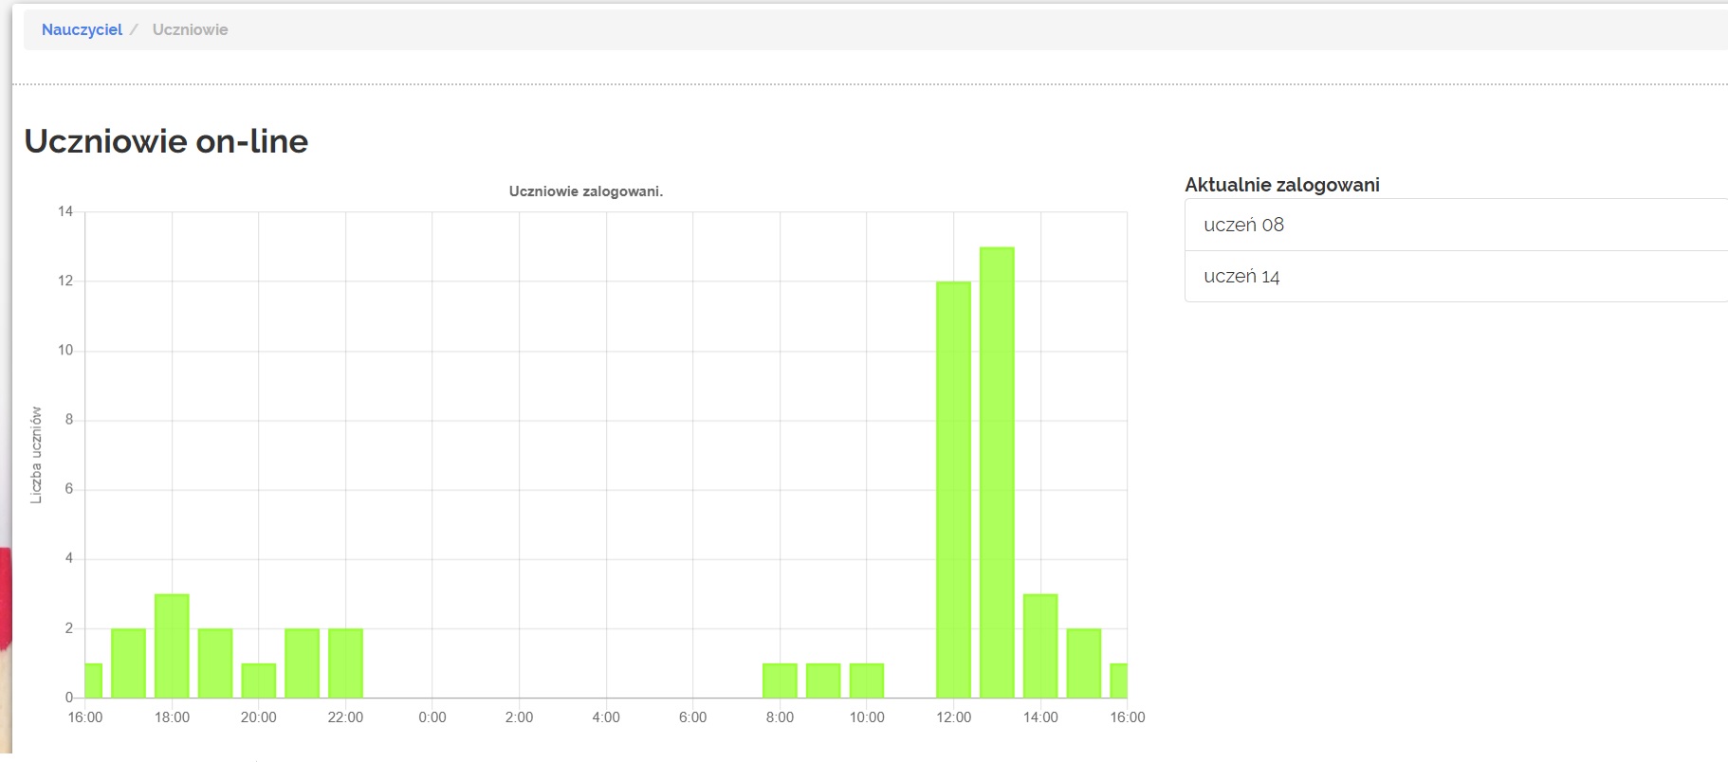Click the bar between 20:00 and 22:00

(302, 663)
